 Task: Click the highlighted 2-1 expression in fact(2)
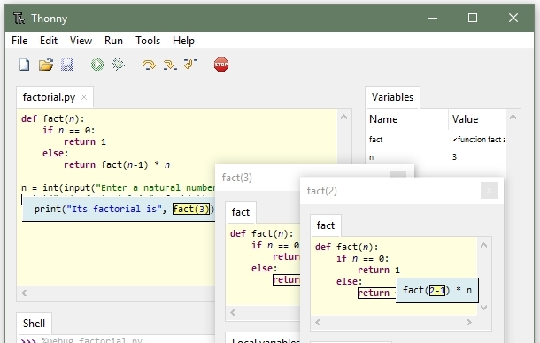point(437,290)
